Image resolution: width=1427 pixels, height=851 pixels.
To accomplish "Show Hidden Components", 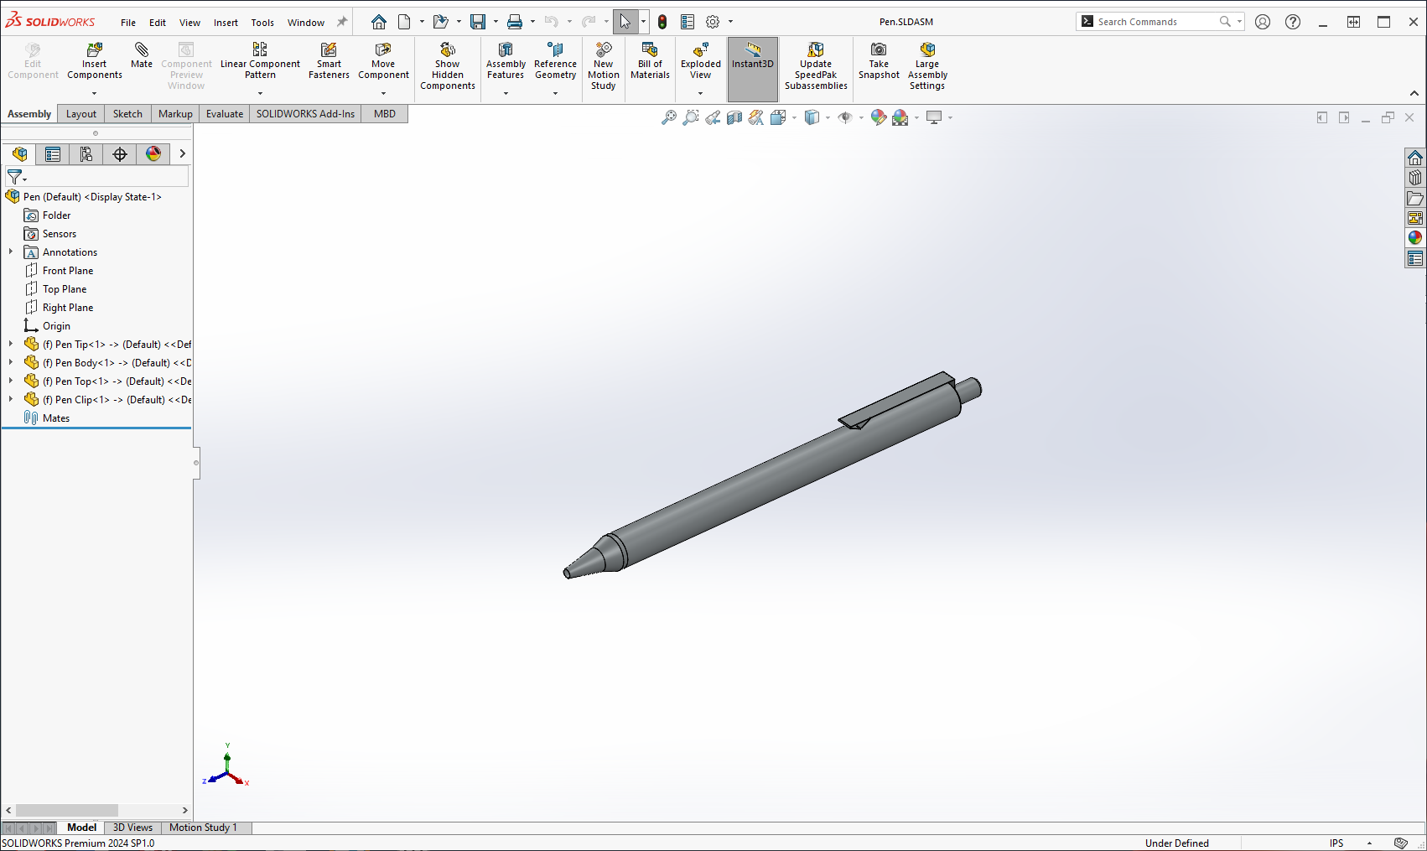I will click(448, 66).
